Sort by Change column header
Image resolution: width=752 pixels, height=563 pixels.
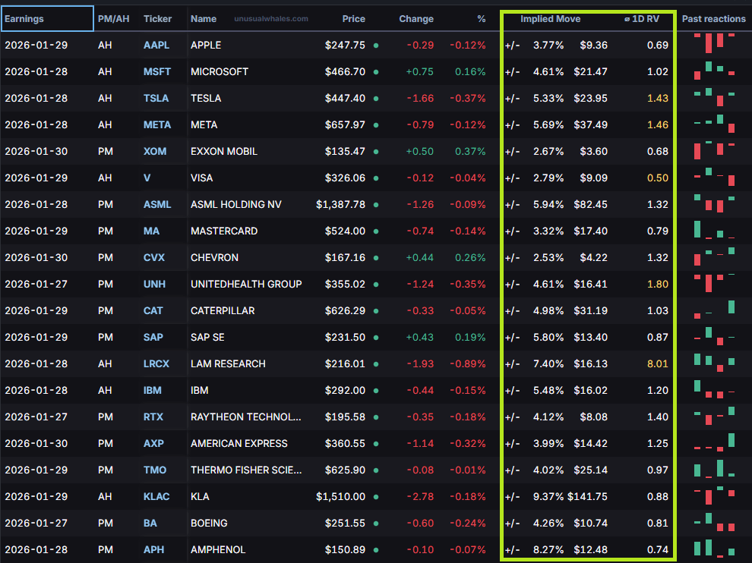416,19
